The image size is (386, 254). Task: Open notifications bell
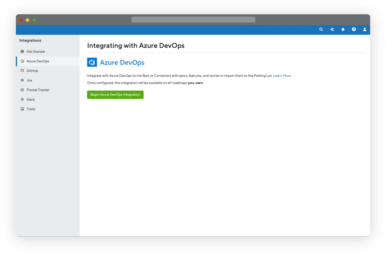(x=343, y=30)
